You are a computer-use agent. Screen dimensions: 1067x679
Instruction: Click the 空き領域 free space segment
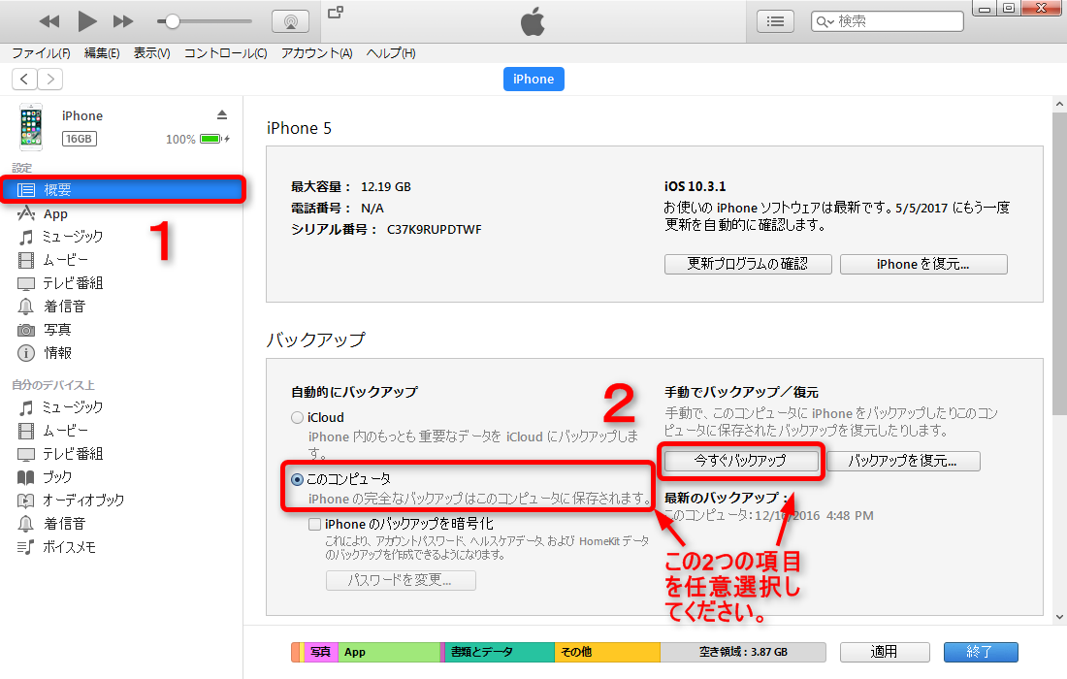[743, 652]
